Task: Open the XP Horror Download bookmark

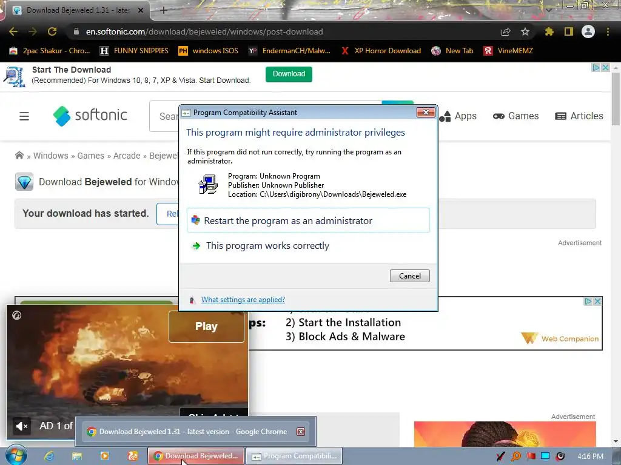Action: click(x=381, y=51)
